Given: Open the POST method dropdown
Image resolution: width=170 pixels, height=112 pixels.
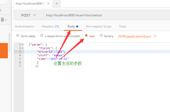Looking at the screenshot, I should (x=29, y=15).
